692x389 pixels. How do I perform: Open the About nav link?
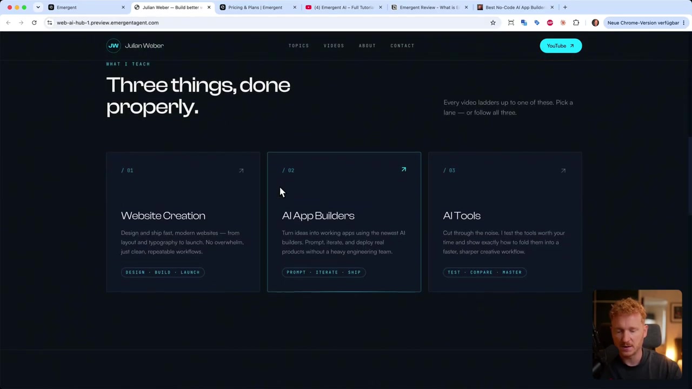tap(367, 46)
